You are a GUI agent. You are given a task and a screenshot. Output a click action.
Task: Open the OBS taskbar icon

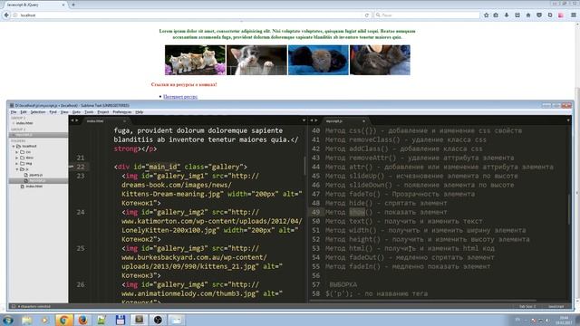pos(158,320)
